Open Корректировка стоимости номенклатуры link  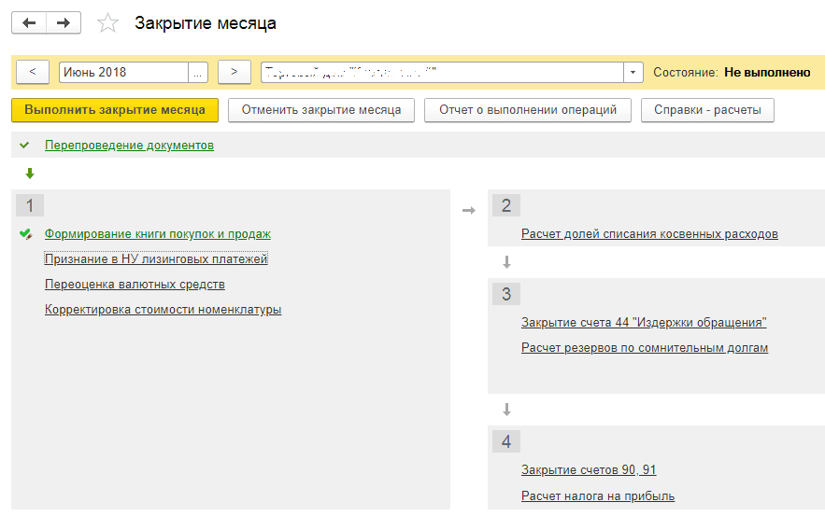(x=163, y=309)
